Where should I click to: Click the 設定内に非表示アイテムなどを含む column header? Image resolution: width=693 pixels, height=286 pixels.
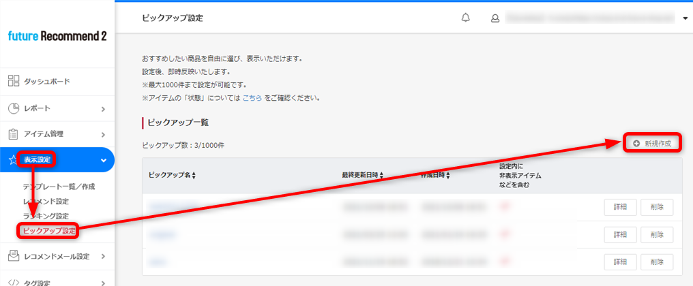point(520,175)
